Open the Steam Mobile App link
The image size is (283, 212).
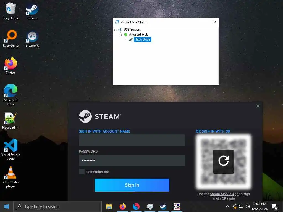pyautogui.click(x=224, y=194)
